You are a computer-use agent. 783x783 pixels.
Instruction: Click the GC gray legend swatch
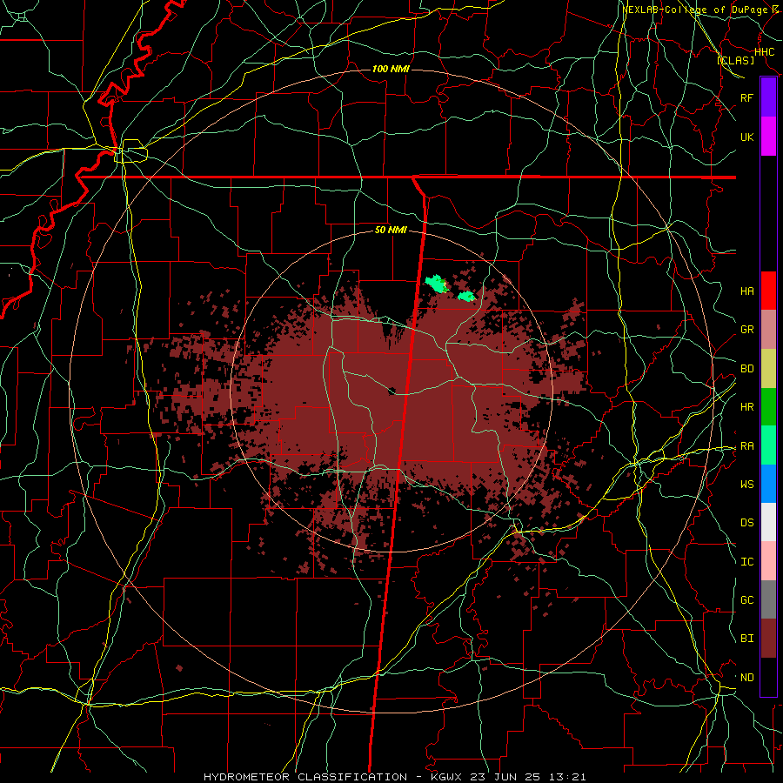coord(768,599)
